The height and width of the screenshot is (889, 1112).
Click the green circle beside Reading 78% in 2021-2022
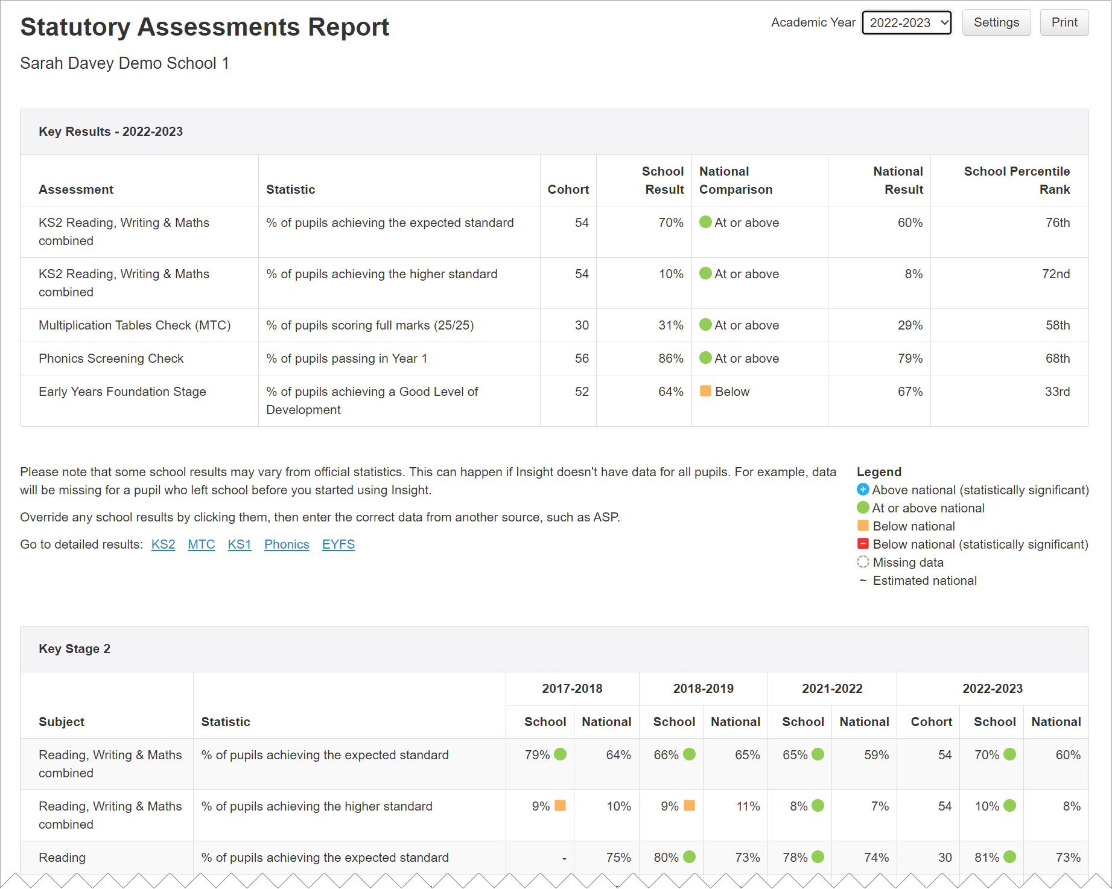point(818,857)
